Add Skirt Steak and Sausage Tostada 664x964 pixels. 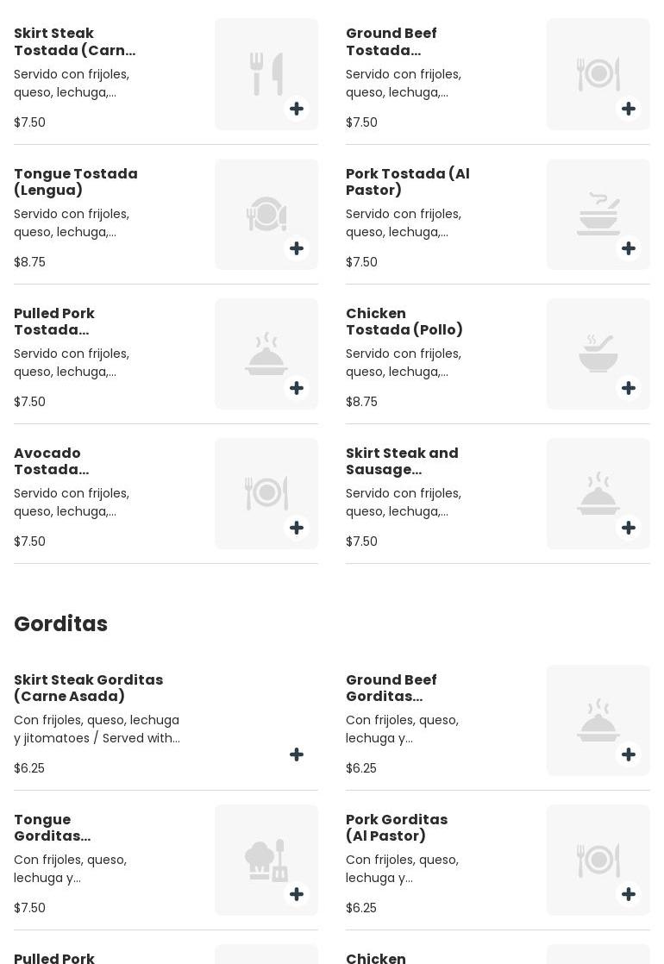coord(629,528)
